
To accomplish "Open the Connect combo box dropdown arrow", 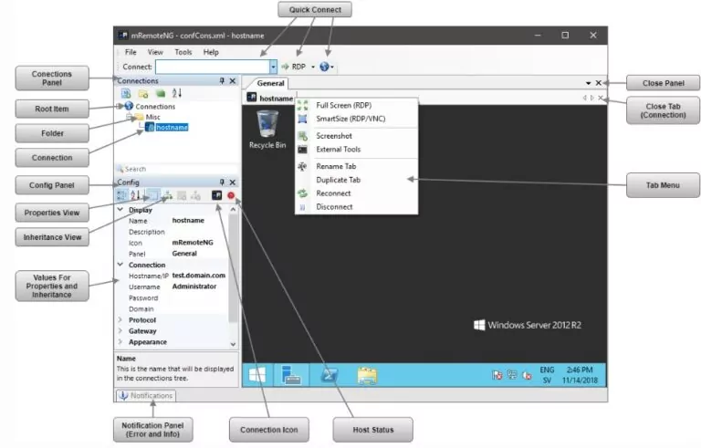I will [x=273, y=67].
